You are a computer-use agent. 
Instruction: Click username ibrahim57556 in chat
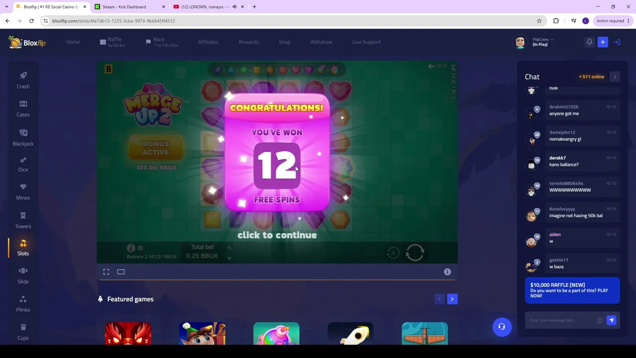pos(563,107)
